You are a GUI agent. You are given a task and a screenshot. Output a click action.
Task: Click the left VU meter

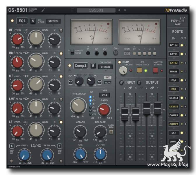coord(92,32)
